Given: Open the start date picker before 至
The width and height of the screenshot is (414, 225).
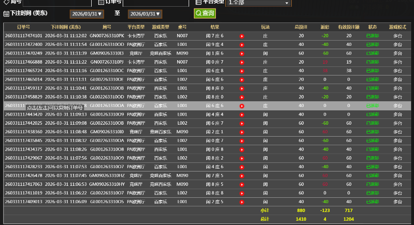Looking at the screenshot, I should pos(86,14).
